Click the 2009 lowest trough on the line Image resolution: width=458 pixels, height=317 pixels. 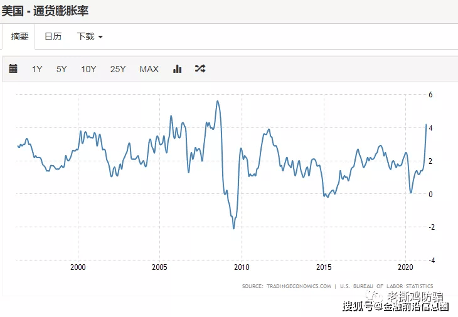(x=234, y=227)
